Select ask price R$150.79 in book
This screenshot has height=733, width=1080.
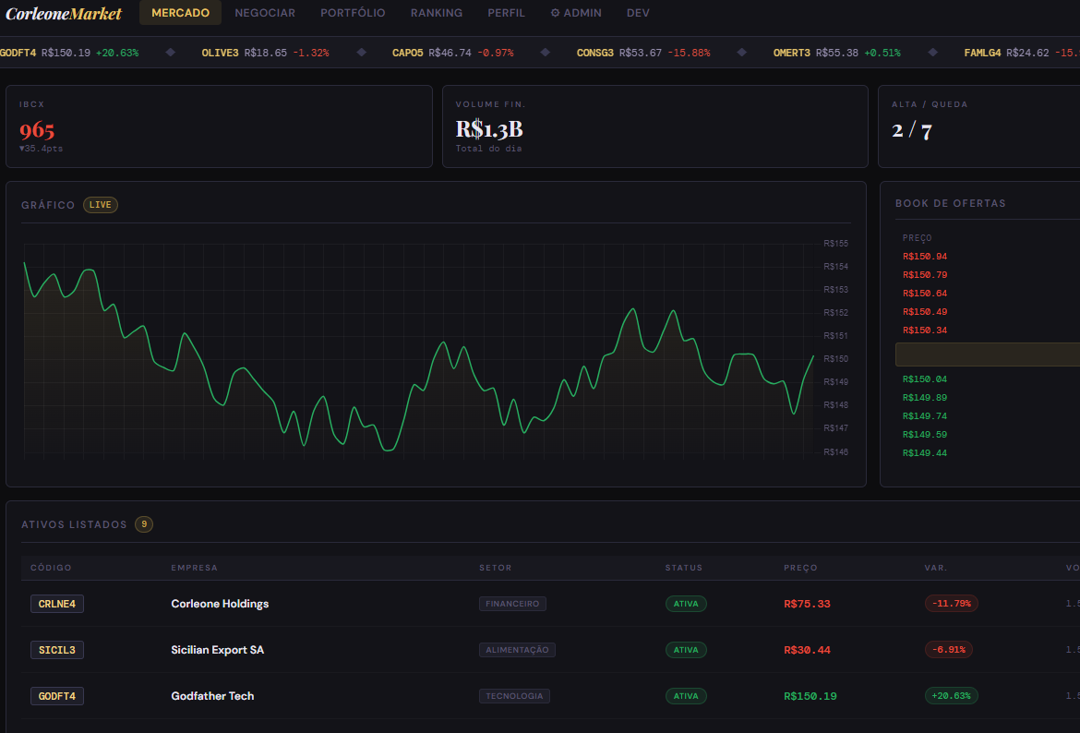tap(924, 275)
